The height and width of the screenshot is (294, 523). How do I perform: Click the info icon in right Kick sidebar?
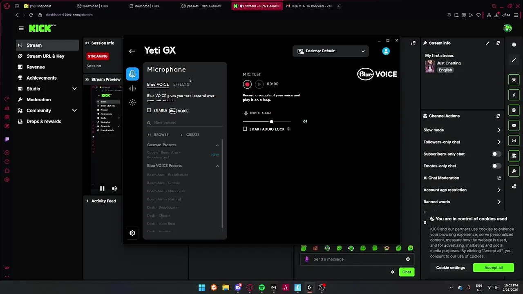tap(514, 45)
